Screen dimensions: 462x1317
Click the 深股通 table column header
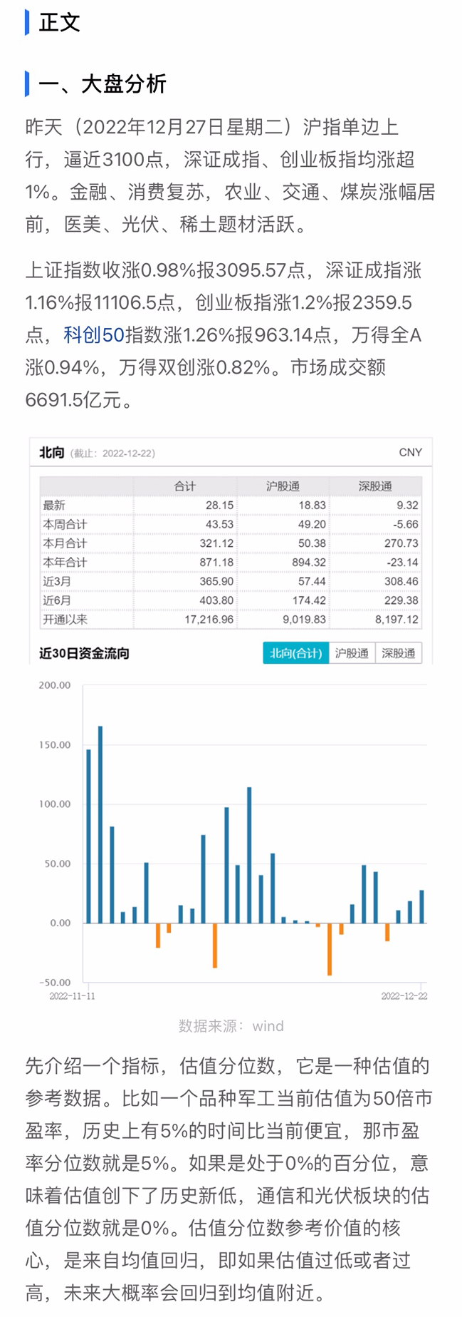pos(375,486)
